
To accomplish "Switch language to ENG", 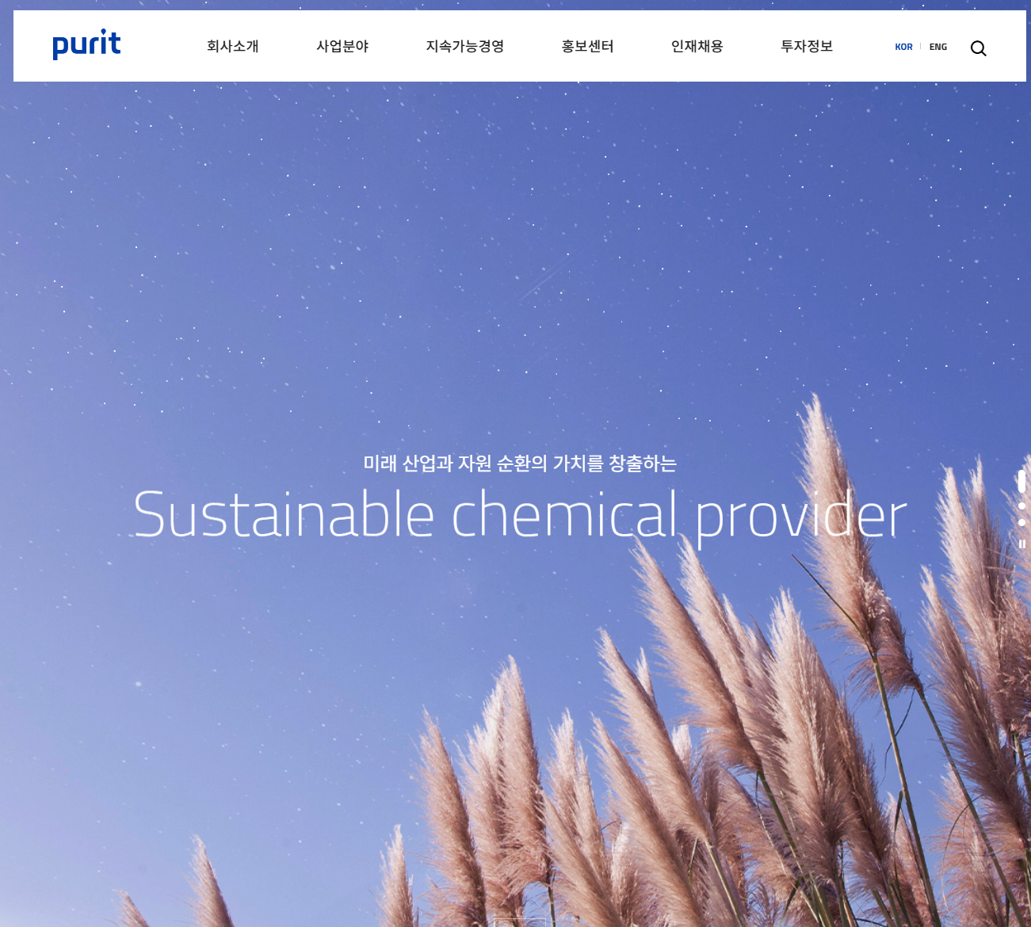I will [938, 47].
